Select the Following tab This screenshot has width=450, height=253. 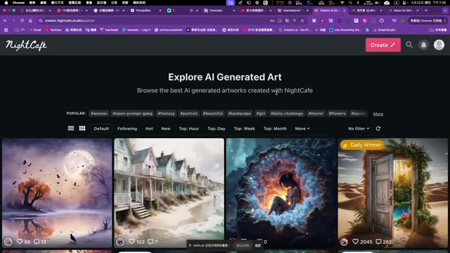(127, 128)
